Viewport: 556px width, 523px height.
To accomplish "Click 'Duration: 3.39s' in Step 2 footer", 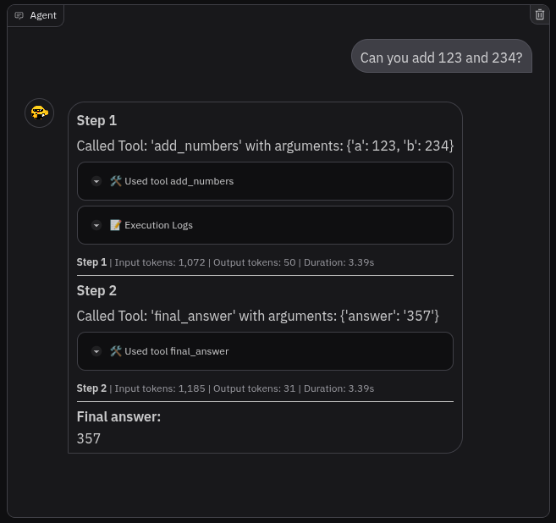I will [339, 388].
